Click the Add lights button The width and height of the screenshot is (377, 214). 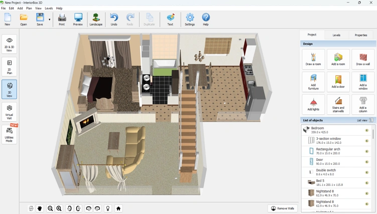(313, 104)
